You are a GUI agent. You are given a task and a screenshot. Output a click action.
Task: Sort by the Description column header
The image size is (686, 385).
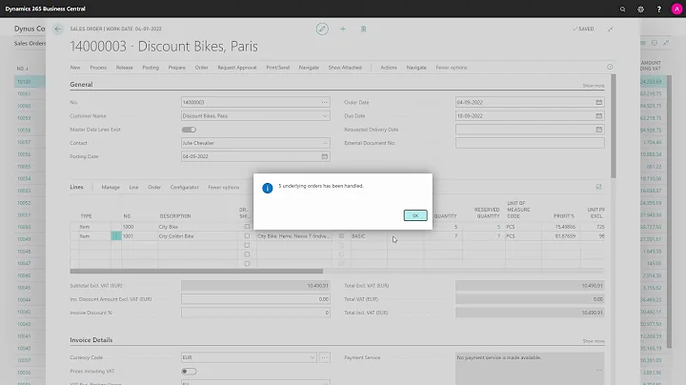click(175, 216)
